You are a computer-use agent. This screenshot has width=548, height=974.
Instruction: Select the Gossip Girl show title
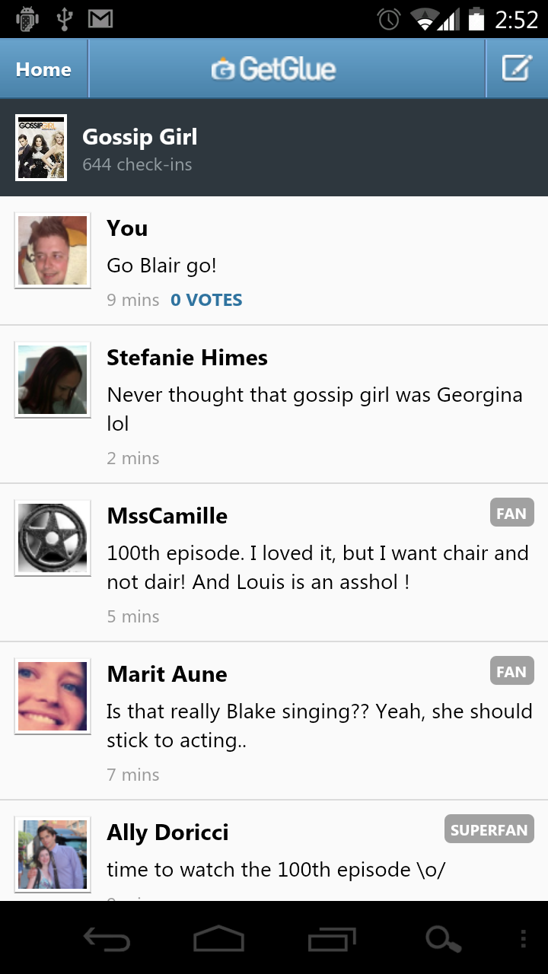(140, 137)
